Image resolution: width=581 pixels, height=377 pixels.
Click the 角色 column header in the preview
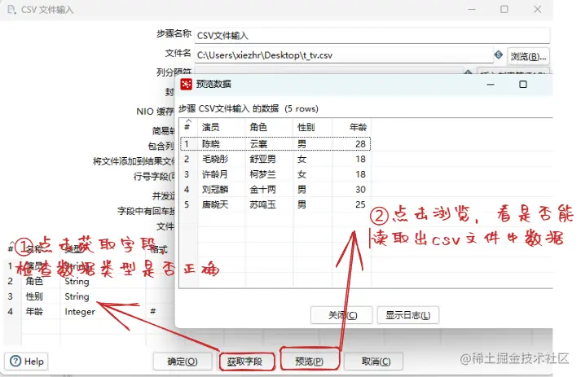pyautogui.click(x=269, y=127)
